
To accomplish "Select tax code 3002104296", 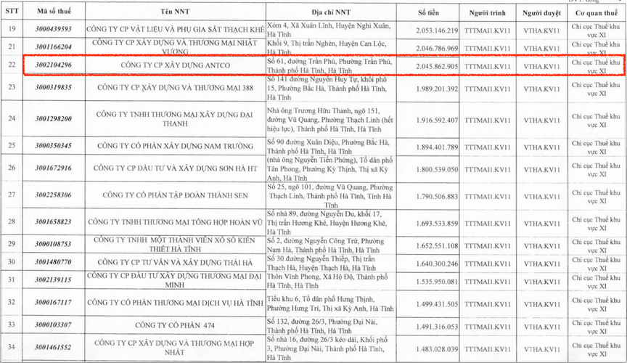I will pos(54,65).
